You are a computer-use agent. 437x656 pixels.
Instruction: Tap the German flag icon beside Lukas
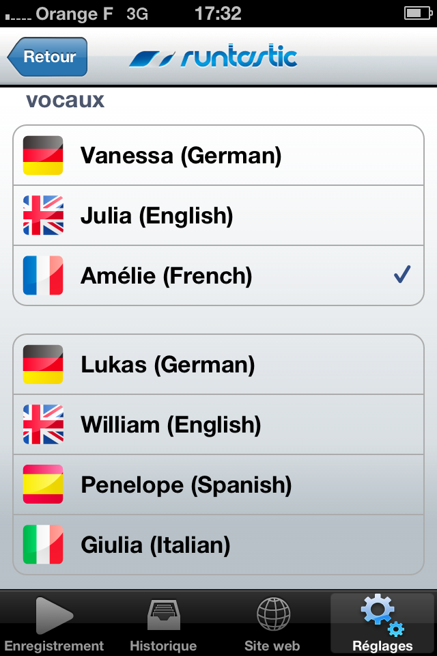tap(43, 364)
